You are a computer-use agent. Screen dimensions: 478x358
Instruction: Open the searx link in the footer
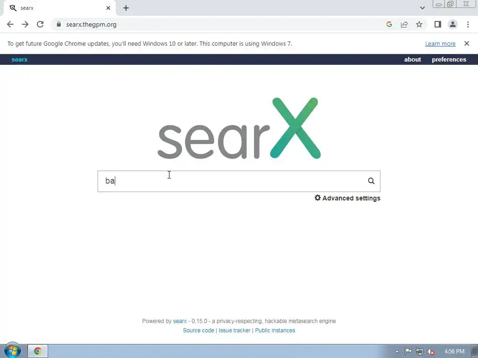180,321
